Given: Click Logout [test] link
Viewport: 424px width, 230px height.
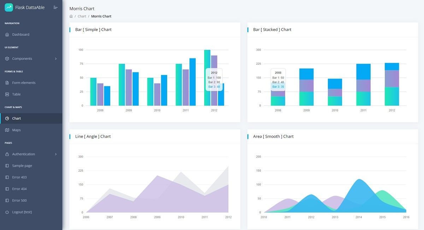Looking at the screenshot, I should pyautogui.click(x=31, y=212).
